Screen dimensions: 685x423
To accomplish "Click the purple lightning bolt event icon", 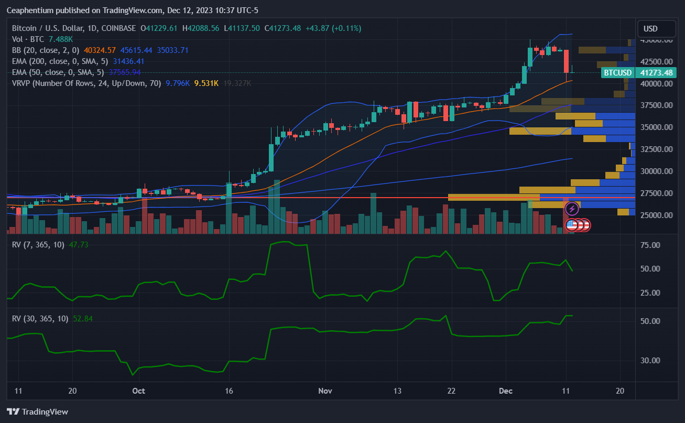I will pyautogui.click(x=572, y=209).
